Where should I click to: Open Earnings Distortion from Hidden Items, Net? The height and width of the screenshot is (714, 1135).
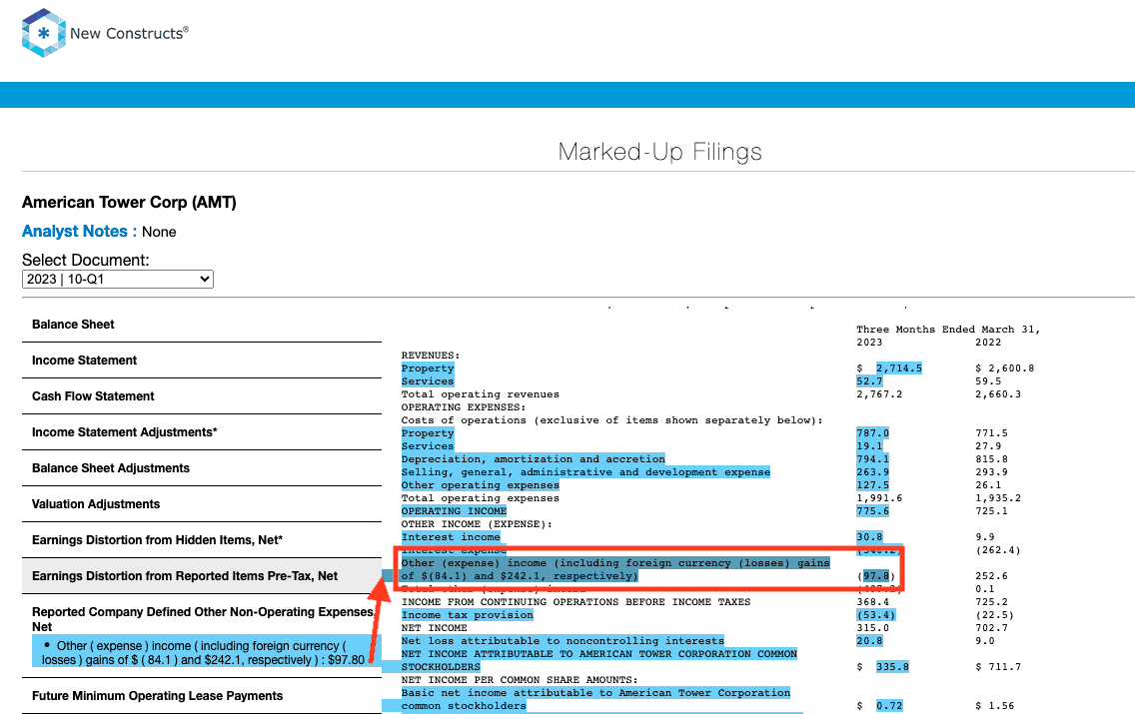[157, 539]
